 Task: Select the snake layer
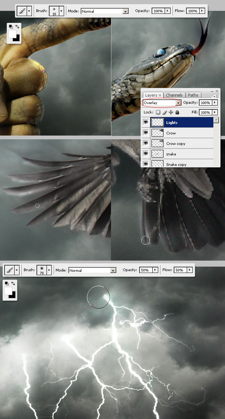[x=182, y=154]
